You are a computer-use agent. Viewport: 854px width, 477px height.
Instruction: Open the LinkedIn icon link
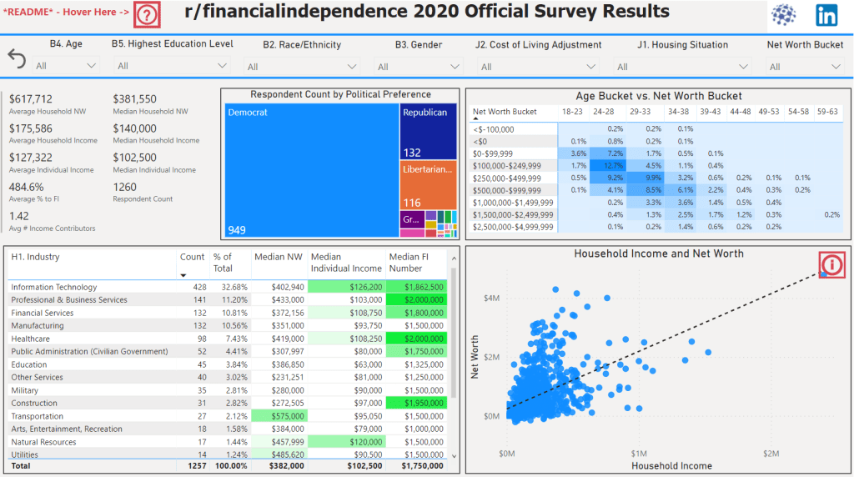[826, 16]
